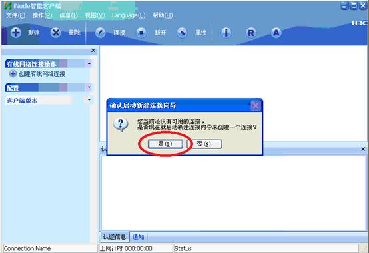The height and width of the screenshot is (253, 369).
Task: Open the 视图(V) menu
Action: pos(95,15)
